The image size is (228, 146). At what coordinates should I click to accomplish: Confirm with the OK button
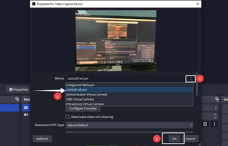tap(174, 139)
